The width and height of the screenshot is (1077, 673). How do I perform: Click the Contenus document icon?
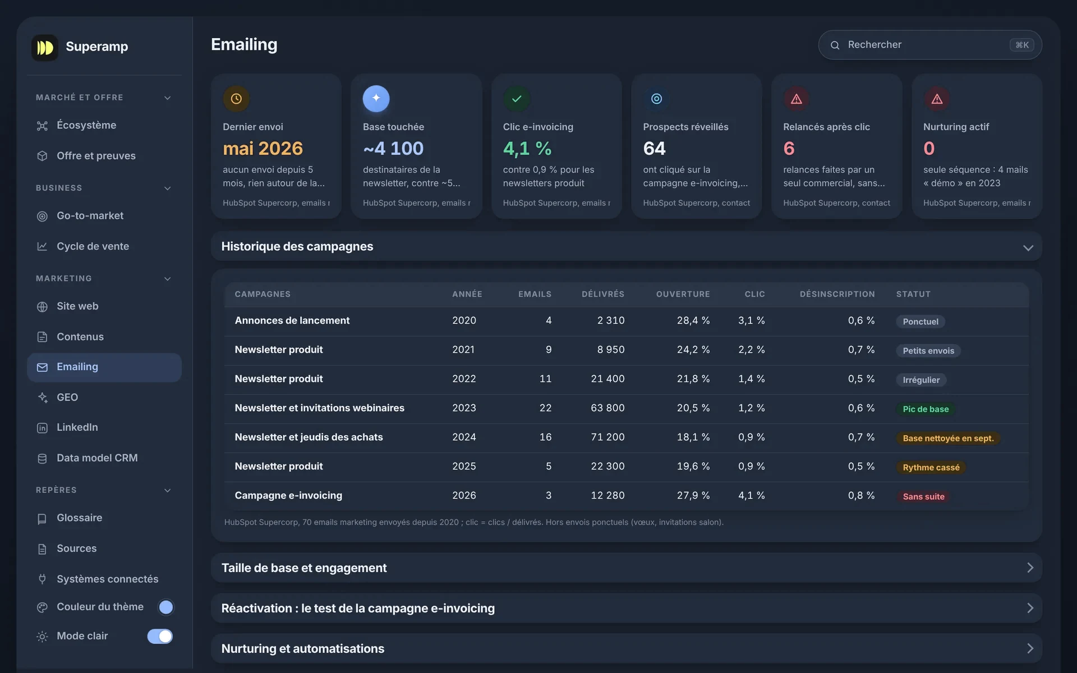pos(42,337)
